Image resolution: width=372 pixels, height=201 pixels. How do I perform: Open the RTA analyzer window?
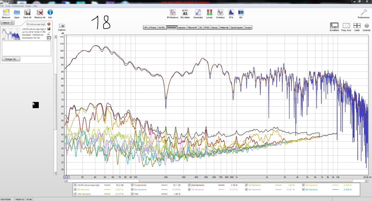tap(231, 12)
